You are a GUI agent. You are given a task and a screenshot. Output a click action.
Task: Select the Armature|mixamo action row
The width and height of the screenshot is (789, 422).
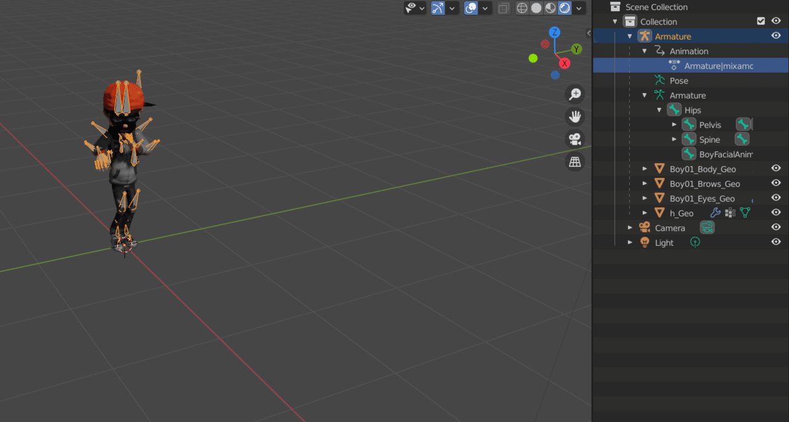coord(690,66)
